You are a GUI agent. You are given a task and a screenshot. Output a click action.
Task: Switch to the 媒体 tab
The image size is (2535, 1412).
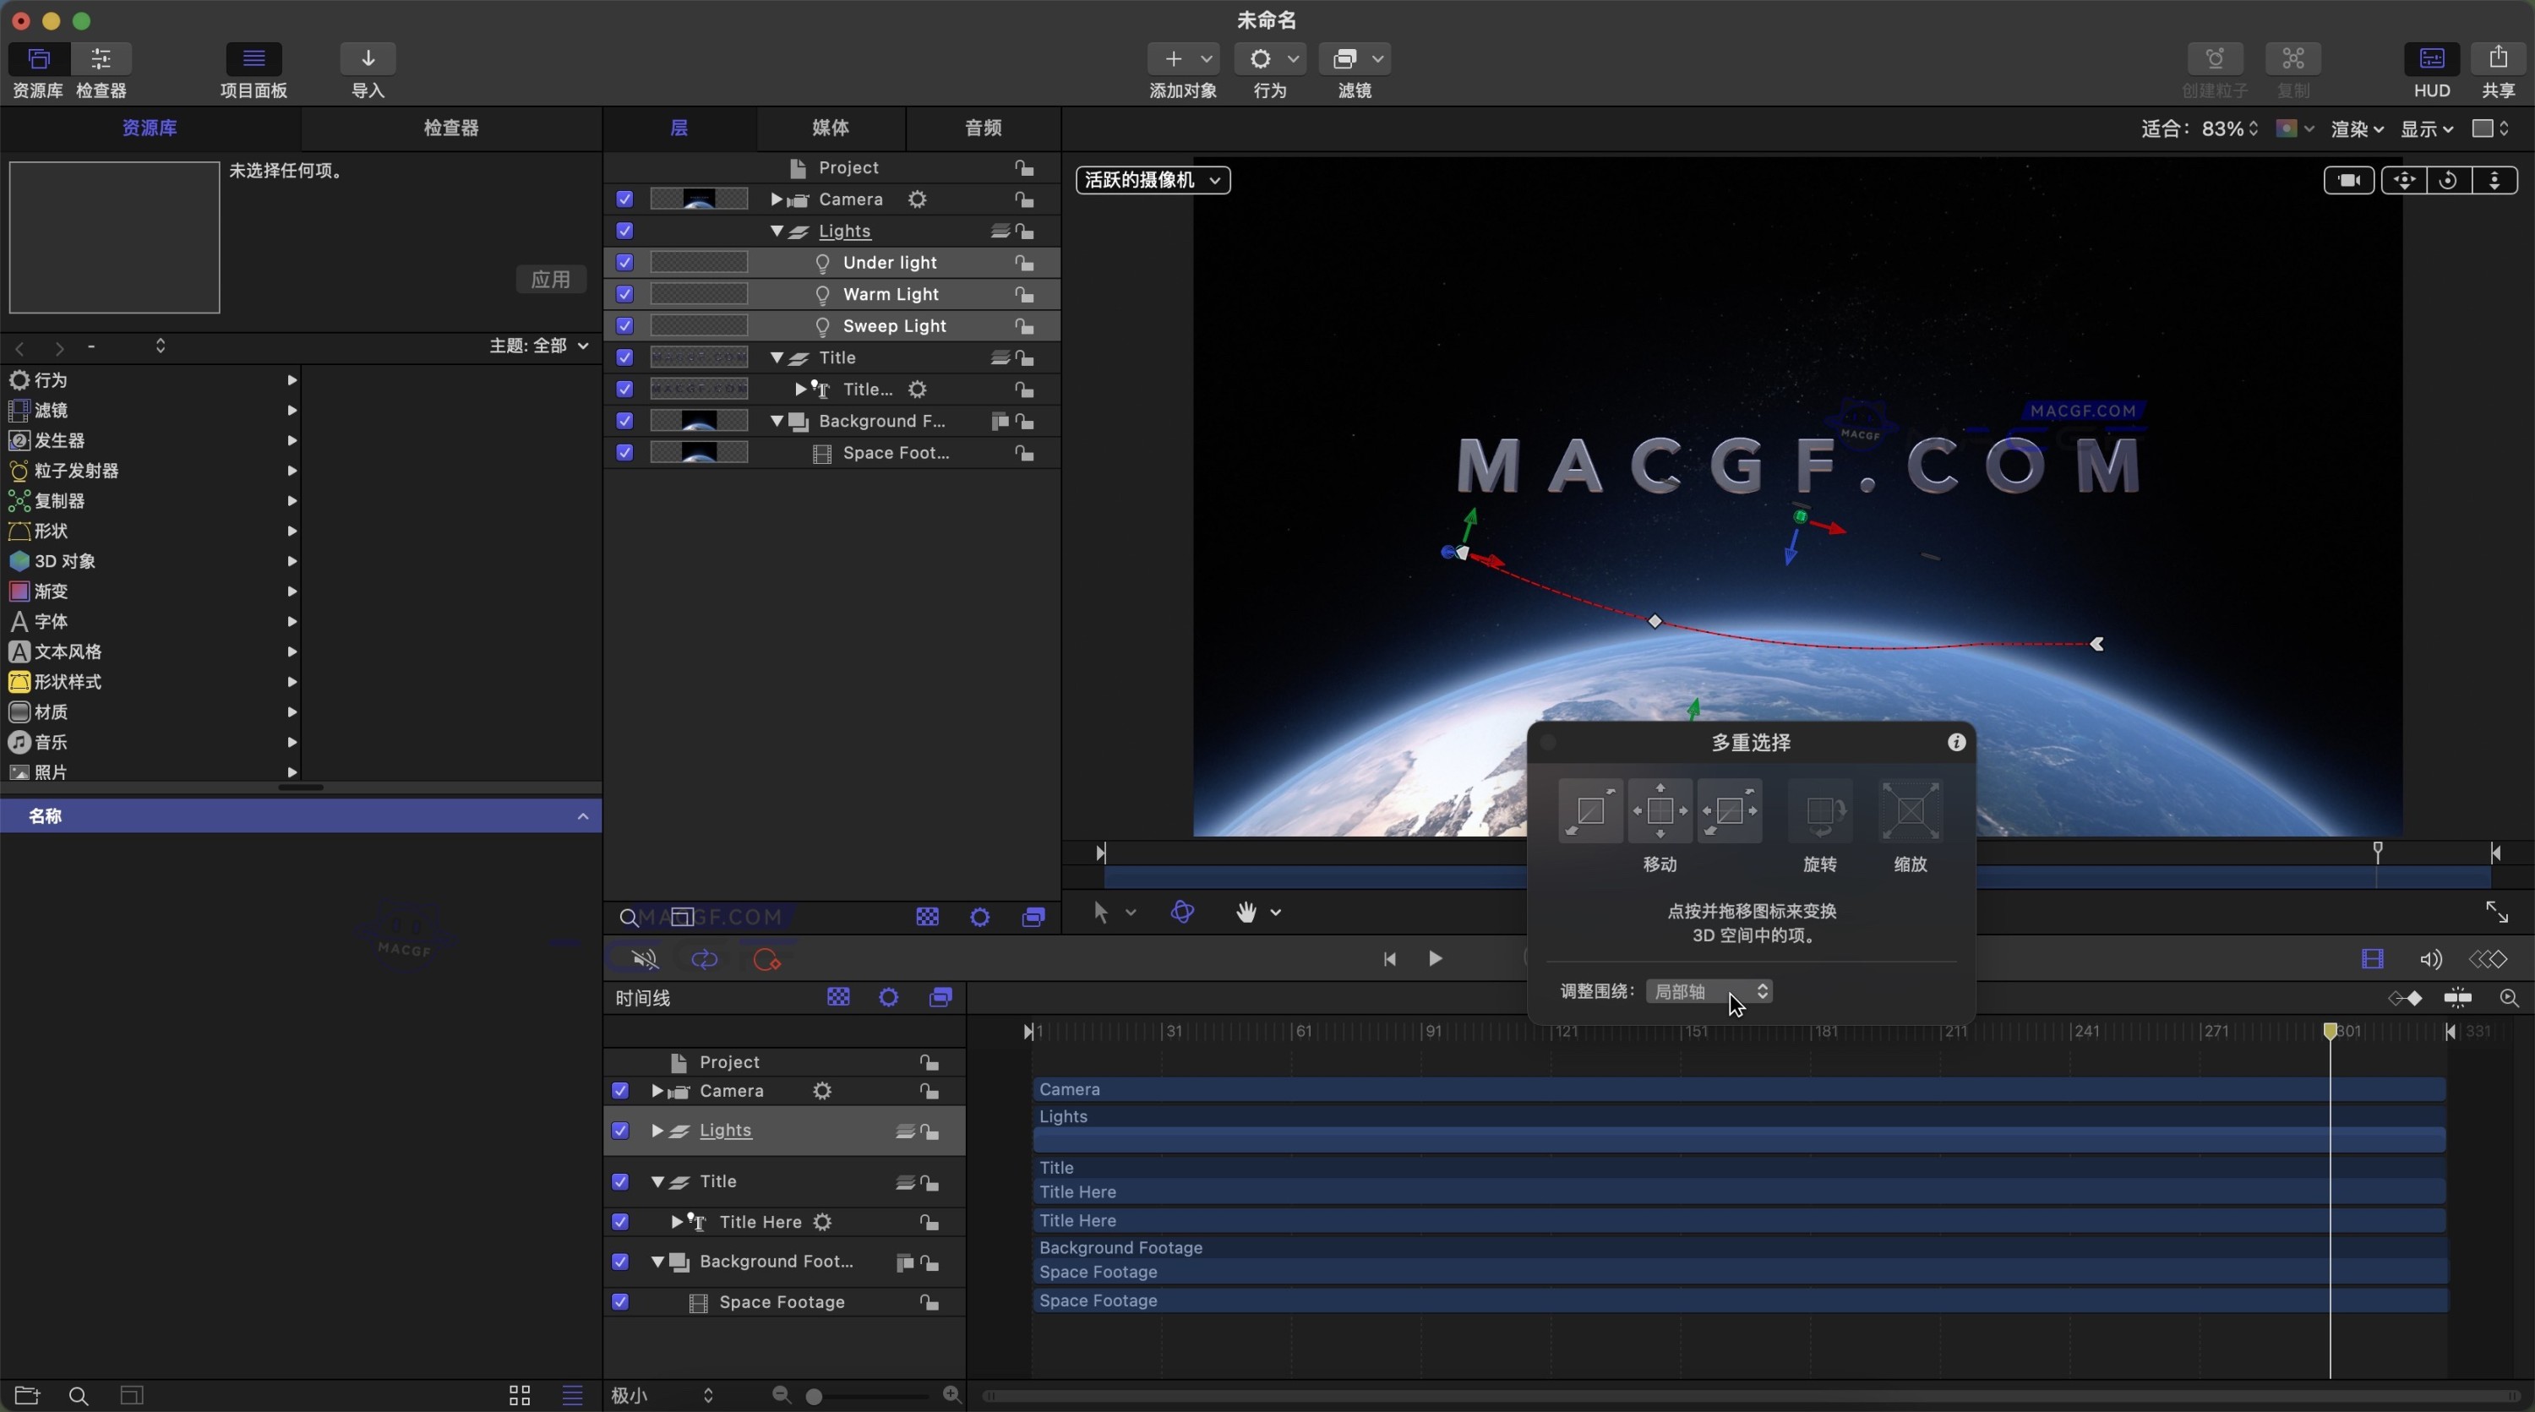[x=831, y=128]
